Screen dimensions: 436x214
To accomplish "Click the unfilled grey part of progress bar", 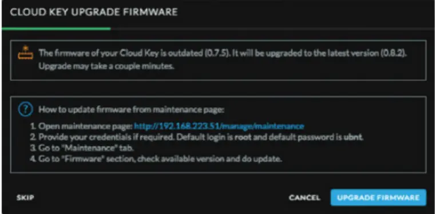I will (x=272, y=29).
